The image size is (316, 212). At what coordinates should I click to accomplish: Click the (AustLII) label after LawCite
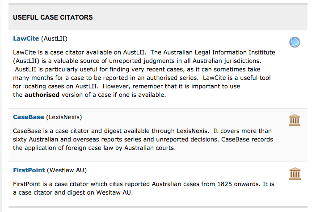click(x=54, y=39)
